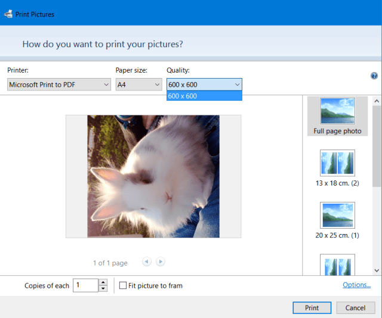382x318 pixels.
Task: Click the Print Pictures title bar icon
Action: 8,14
